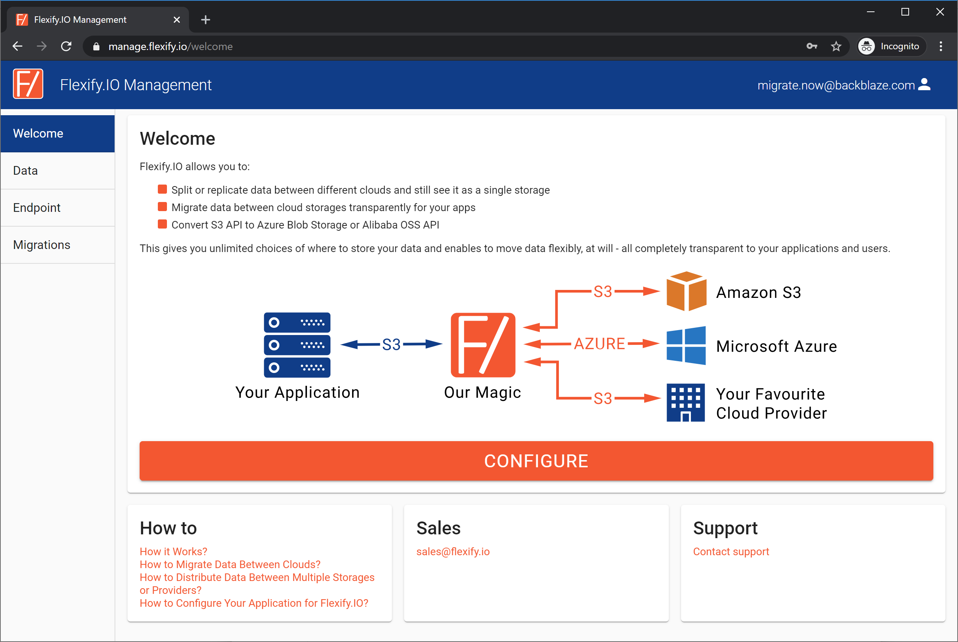This screenshot has width=958, height=642.
Task: Click the browser back arrow
Action: (17, 46)
